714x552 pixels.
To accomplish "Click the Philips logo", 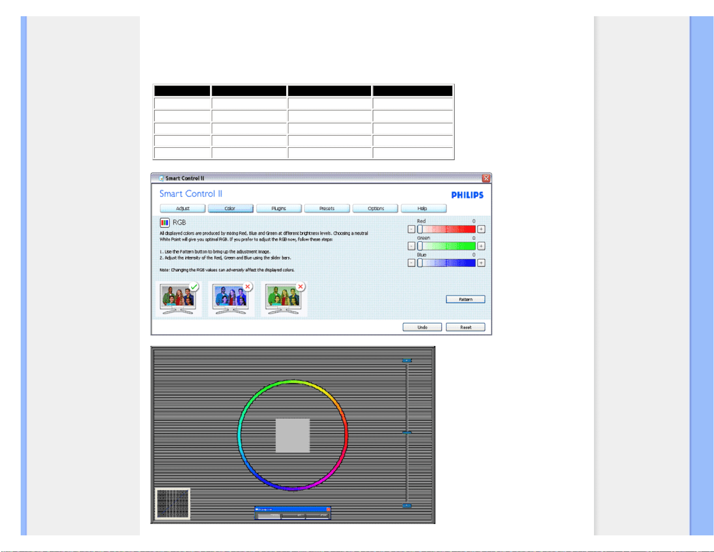I will 467,195.
